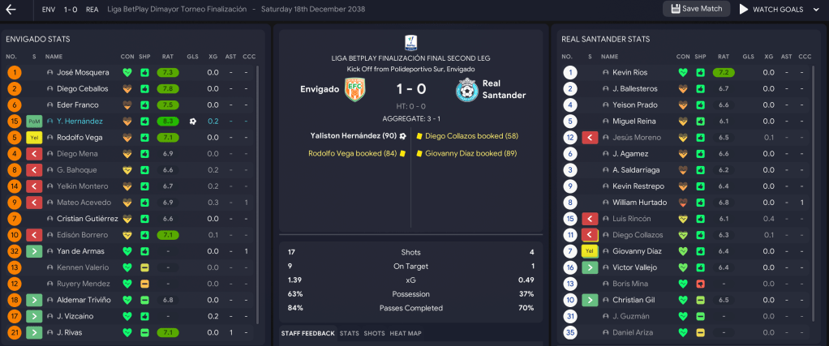
Task: Click the Real Santander club crest
Action: point(466,89)
